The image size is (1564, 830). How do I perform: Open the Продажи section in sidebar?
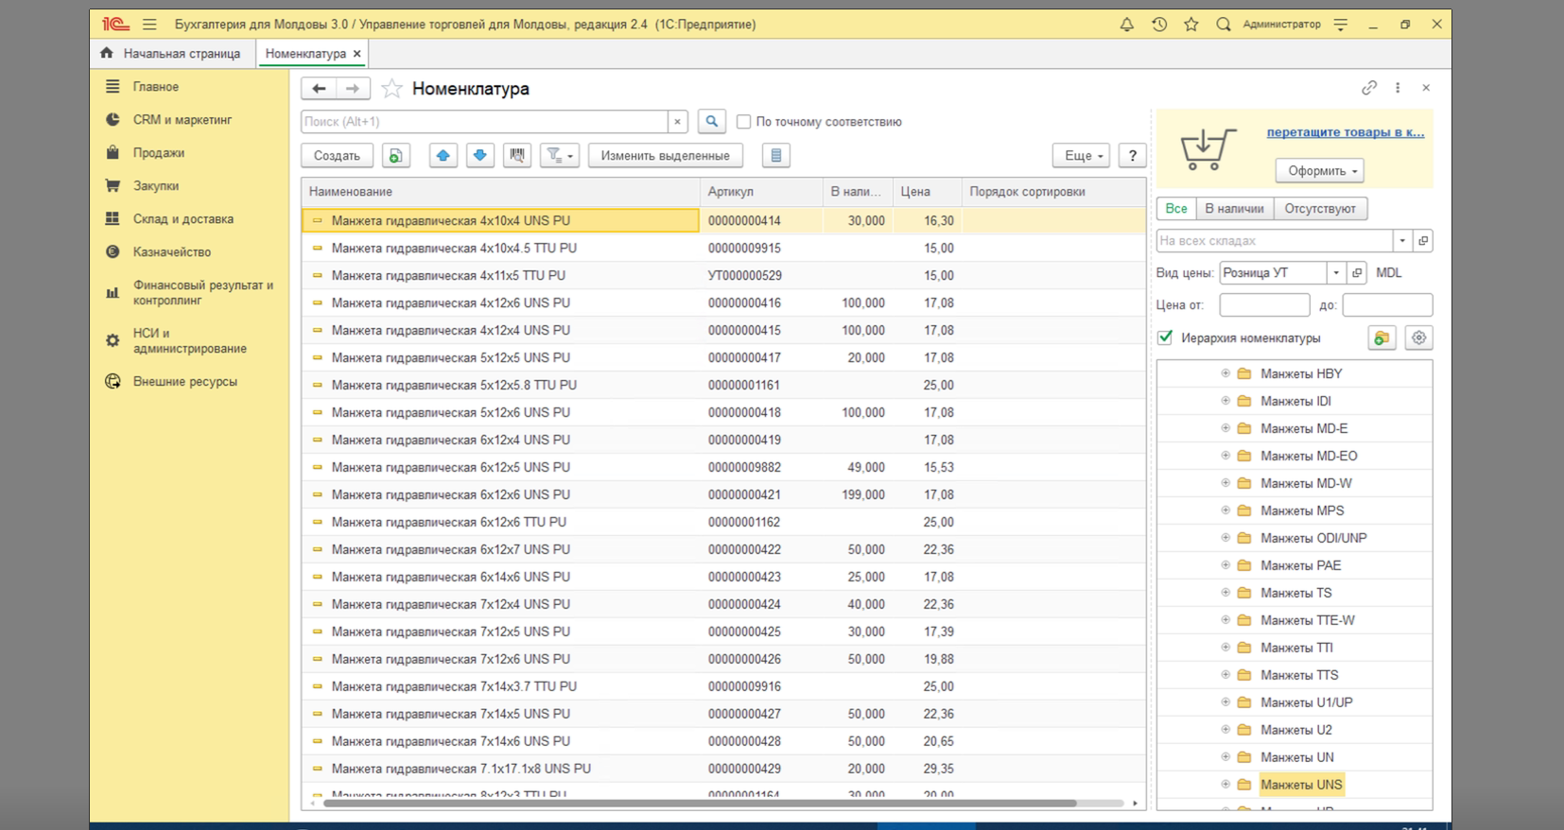(158, 153)
